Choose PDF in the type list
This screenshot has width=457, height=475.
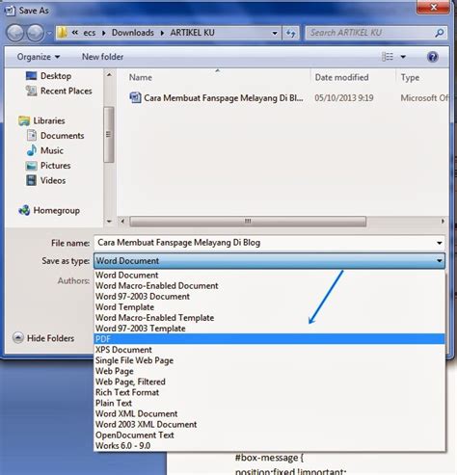(x=269, y=339)
